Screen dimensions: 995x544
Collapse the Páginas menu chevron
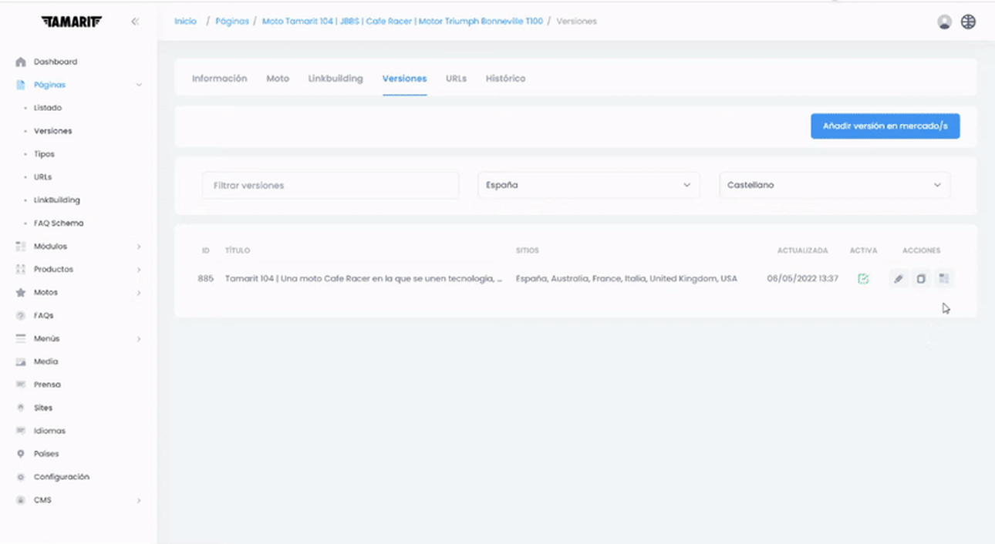(x=139, y=85)
